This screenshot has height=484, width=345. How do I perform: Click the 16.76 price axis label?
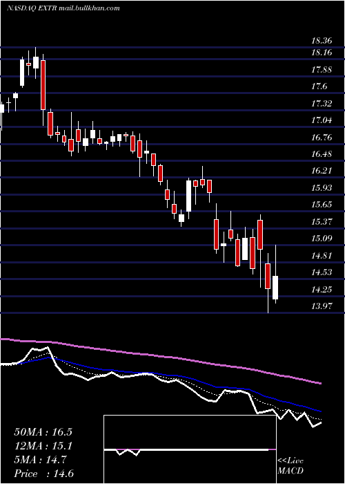click(322, 138)
